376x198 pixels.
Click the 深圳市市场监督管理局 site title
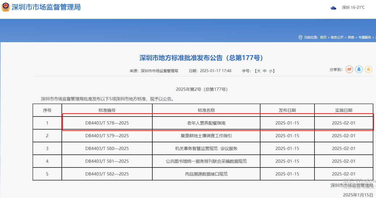coord(46,7)
